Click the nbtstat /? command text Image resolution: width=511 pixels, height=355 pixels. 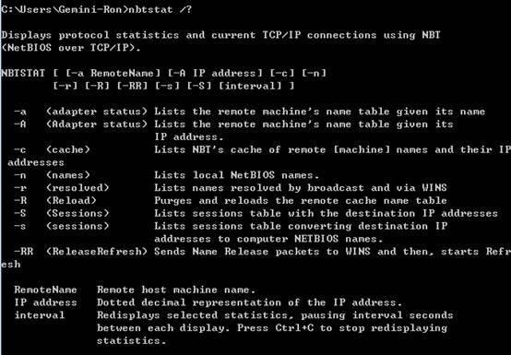point(160,9)
